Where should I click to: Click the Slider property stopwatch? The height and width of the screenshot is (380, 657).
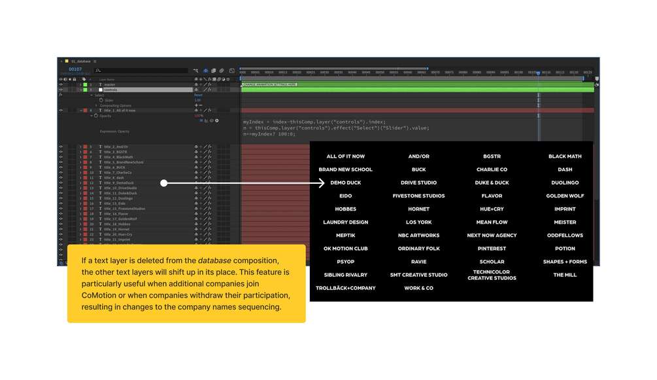click(101, 100)
